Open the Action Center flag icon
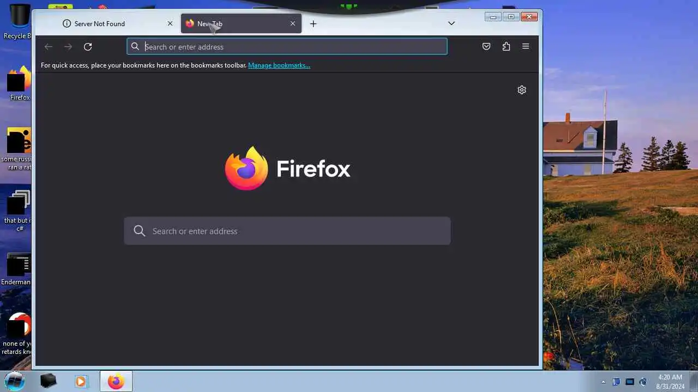This screenshot has height=392, width=698. tap(616, 382)
